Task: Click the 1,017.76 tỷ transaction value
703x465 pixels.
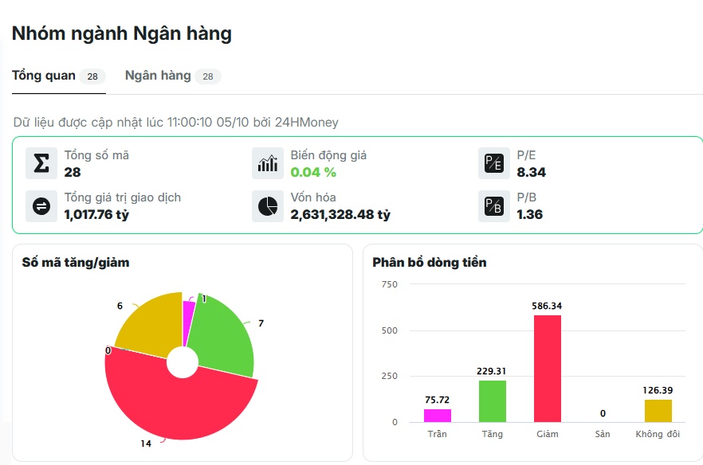Action: tap(96, 214)
